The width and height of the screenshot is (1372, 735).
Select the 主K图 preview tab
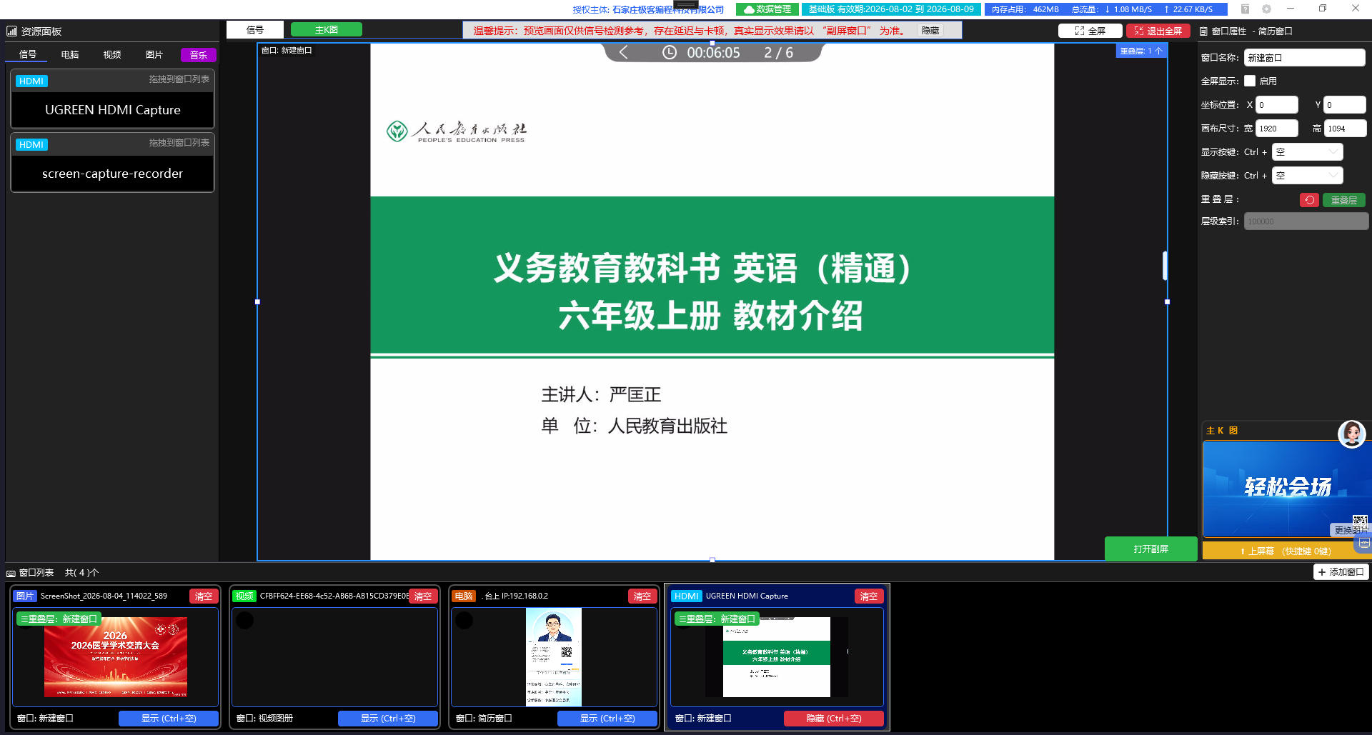[327, 30]
